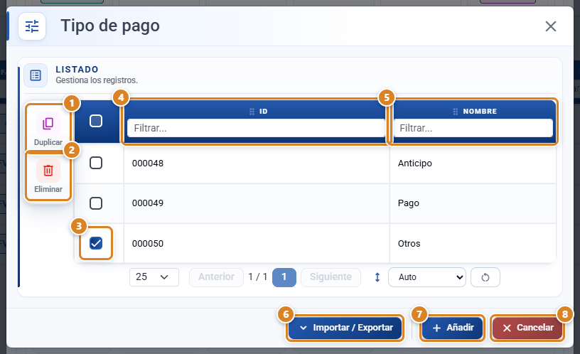
Task: Go to the Anterior page
Action: point(216,277)
